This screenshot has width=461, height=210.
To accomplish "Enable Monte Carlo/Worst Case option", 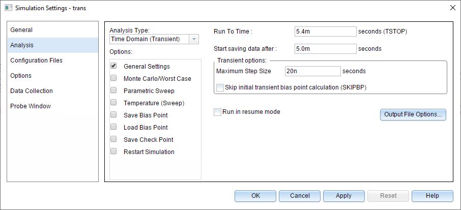I will tap(113, 78).
